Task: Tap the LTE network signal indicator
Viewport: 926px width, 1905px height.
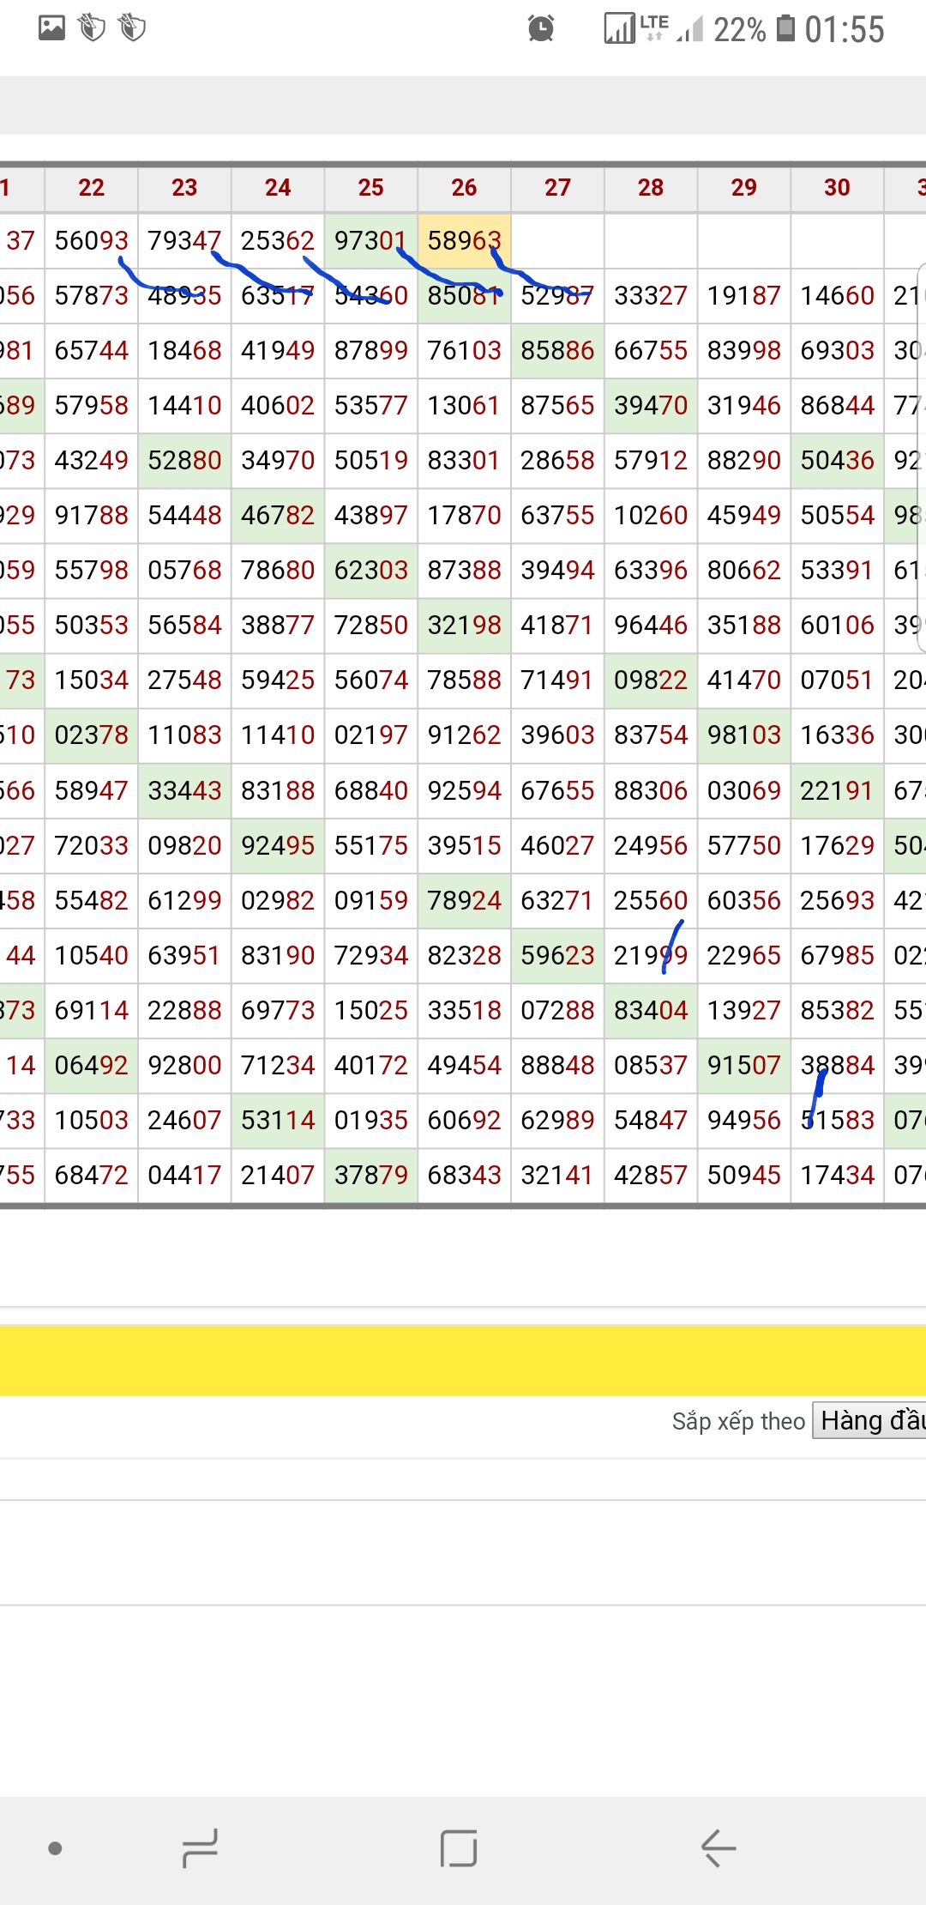Action: (x=653, y=27)
